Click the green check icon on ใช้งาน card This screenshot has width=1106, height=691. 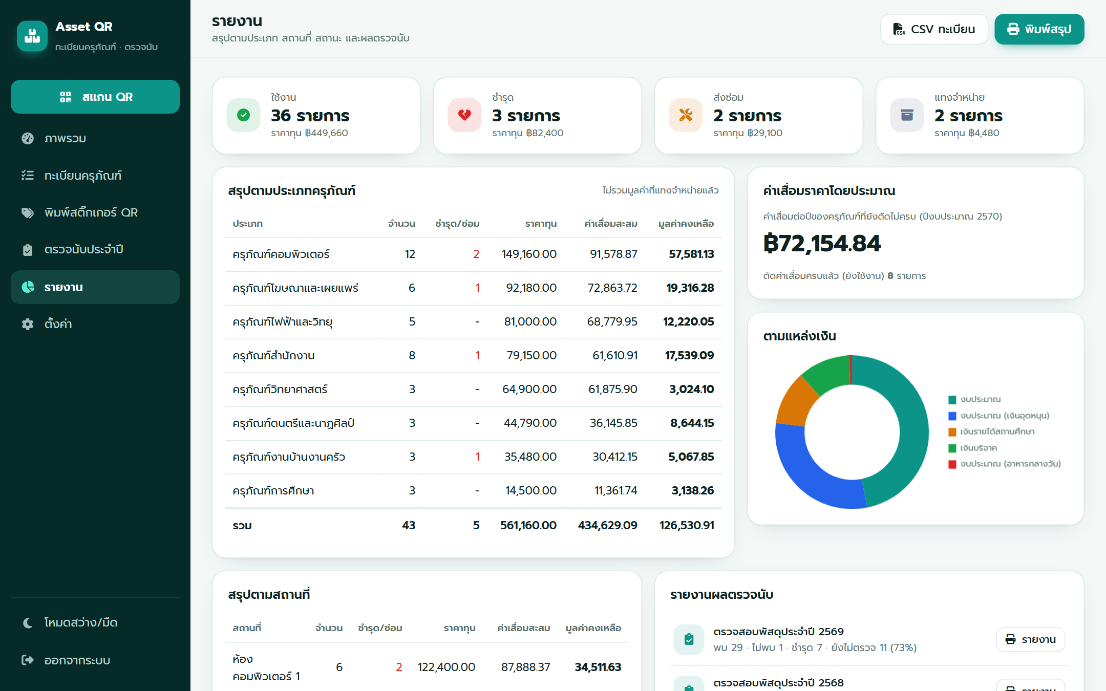pos(244,115)
